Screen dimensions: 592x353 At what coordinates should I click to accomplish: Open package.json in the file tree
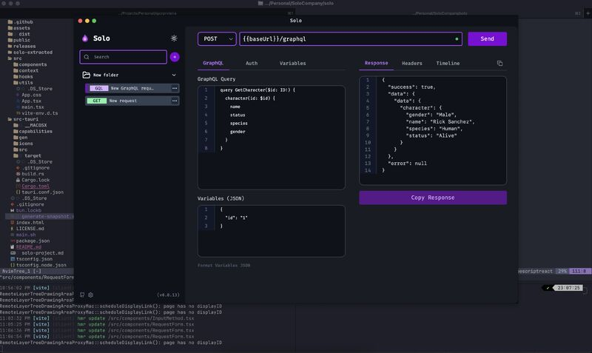[30, 241]
